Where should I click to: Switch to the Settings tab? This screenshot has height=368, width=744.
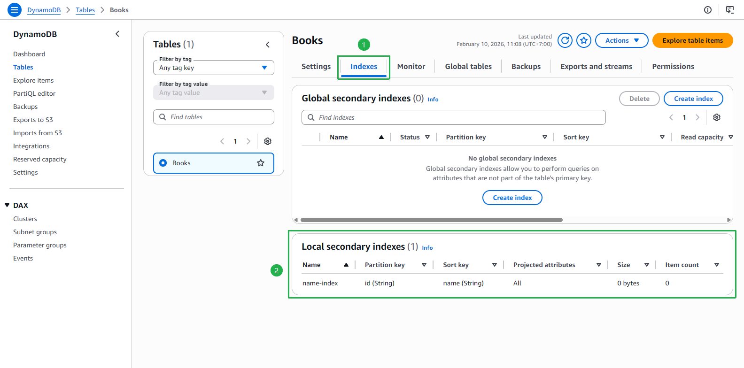point(316,67)
